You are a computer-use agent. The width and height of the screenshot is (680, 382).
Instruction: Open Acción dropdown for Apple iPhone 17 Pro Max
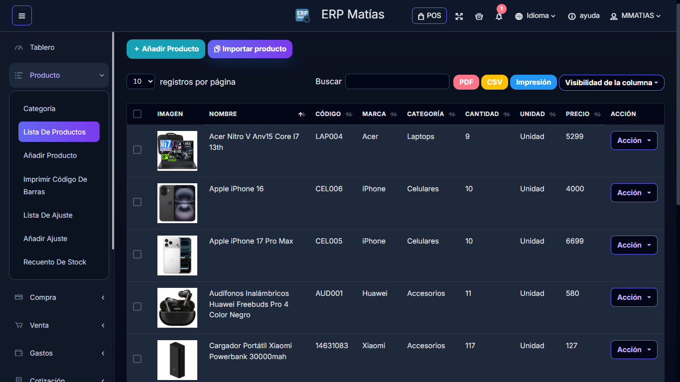[x=634, y=245]
